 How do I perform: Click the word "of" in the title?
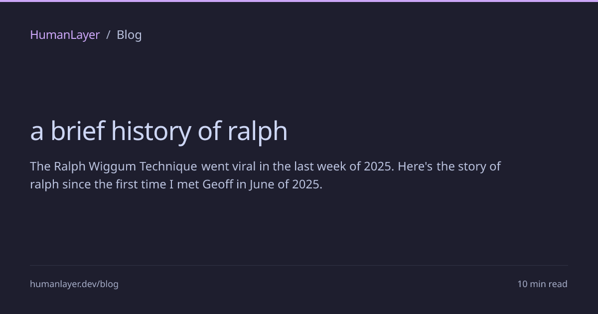[x=209, y=131]
